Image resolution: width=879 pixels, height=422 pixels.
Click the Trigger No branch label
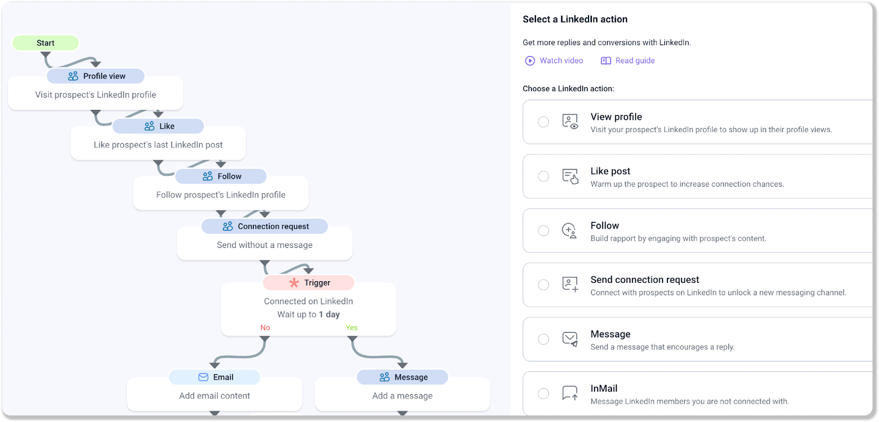[x=265, y=328]
